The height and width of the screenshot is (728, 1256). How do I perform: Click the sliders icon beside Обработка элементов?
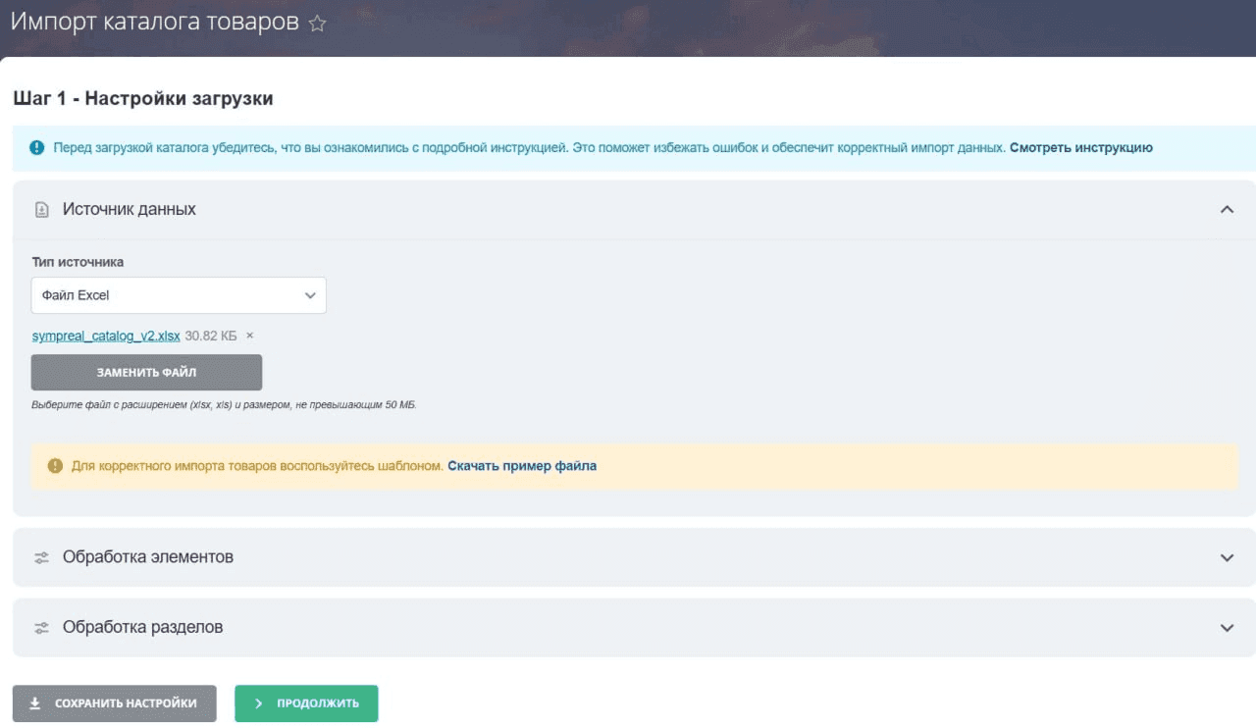[41, 557]
